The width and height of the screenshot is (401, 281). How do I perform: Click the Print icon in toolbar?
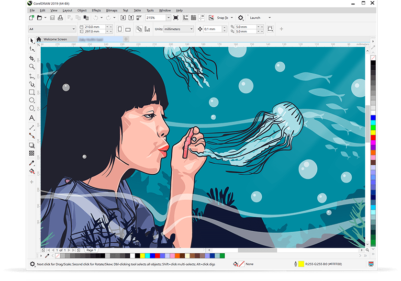[60, 18]
